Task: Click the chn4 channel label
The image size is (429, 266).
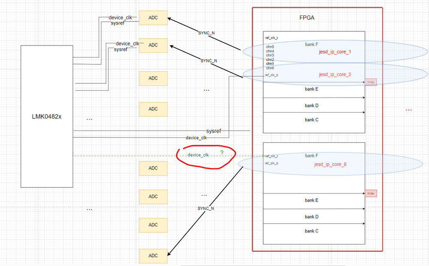Action: pos(270,51)
